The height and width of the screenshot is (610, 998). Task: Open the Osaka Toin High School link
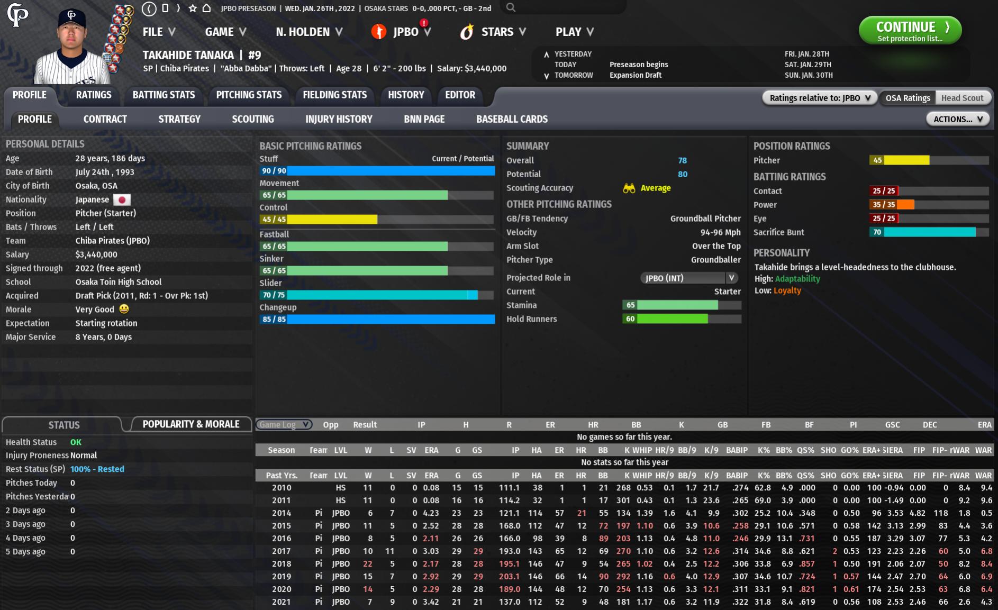coord(118,282)
